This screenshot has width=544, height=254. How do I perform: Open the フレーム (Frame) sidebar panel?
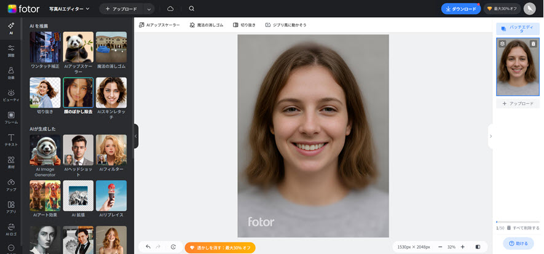coord(11,117)
